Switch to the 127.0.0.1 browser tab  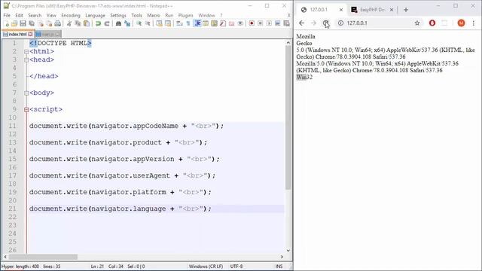coord(322,10)
